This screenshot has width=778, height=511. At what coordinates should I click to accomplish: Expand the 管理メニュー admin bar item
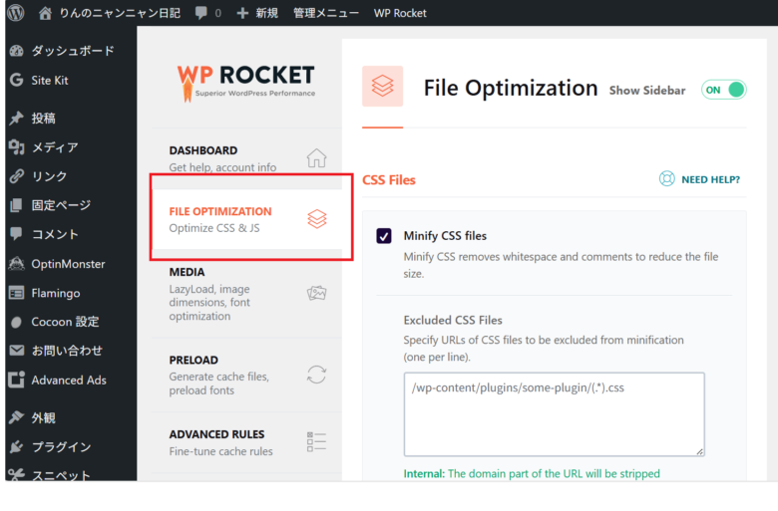coord(325,13)
